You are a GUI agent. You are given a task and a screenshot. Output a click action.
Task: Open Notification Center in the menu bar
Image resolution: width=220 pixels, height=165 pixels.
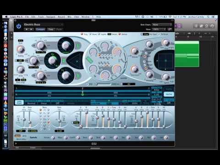[213, 16]
